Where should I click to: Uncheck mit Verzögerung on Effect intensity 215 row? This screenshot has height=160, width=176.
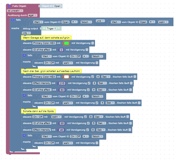tap(89, 83)
